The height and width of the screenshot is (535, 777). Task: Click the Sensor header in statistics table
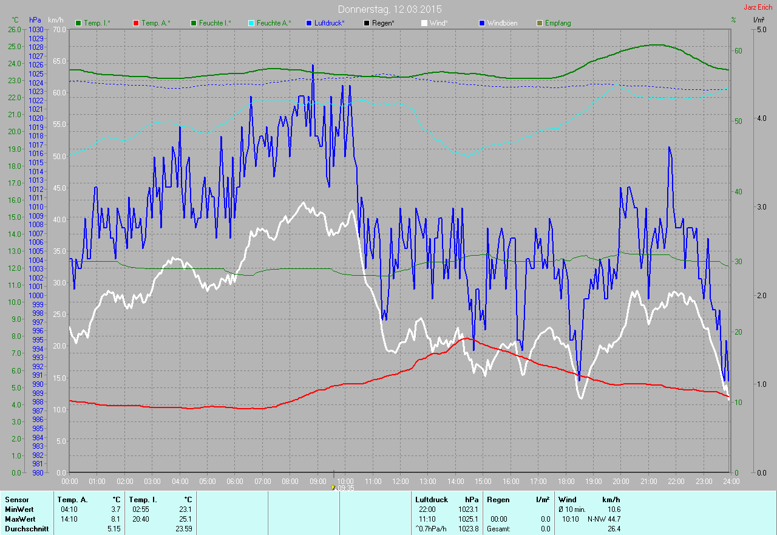tap(17, 500)
